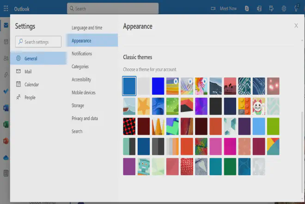Click the Outlook search box in the header
Screen dimensions: 305x204
113,9
